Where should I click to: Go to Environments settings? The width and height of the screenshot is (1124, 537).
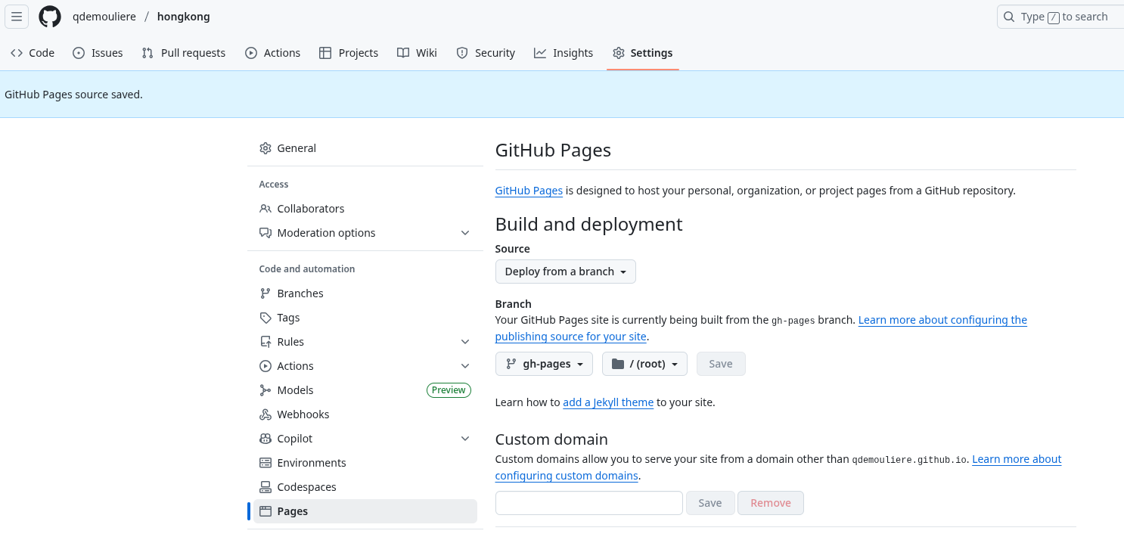point(311,463)
